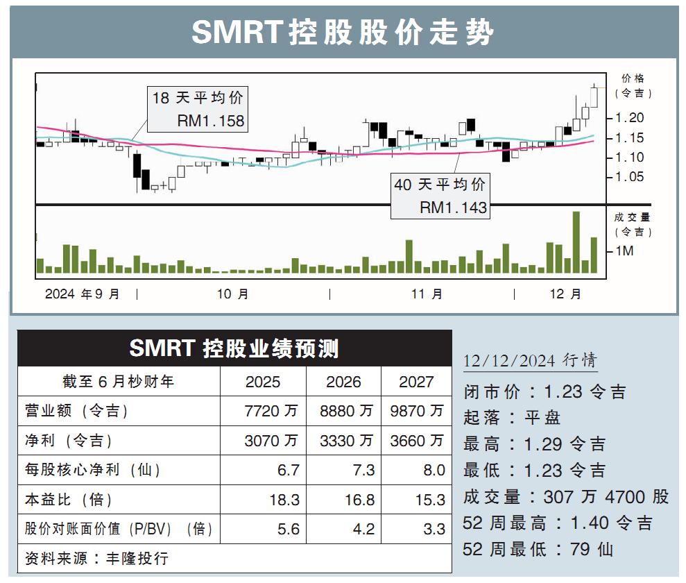Click the 价格(令吉) axis caption

tap(633, 86)
